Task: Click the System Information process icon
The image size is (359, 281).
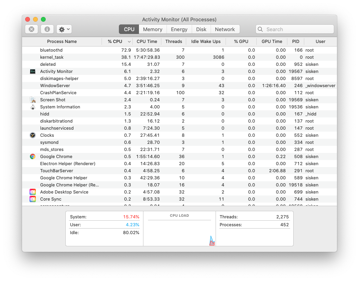Action: (33, 107)
